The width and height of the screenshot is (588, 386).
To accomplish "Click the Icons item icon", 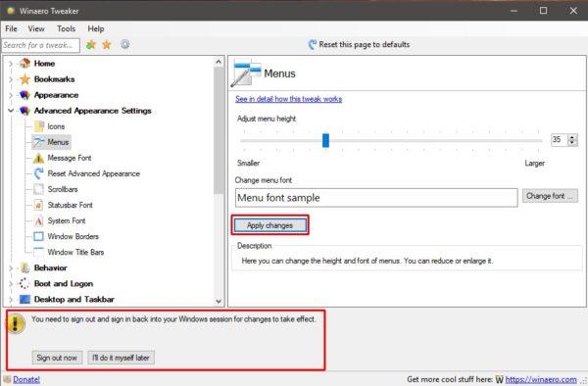I will 39,126.
